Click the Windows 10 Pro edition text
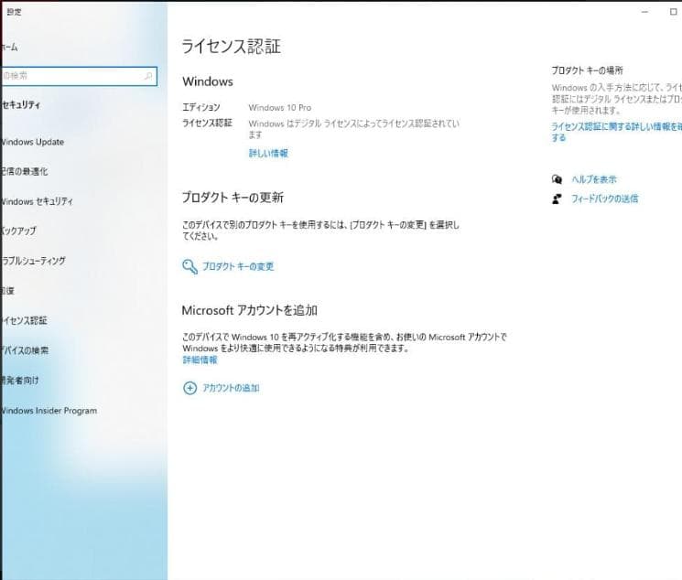 pos(280,107)
